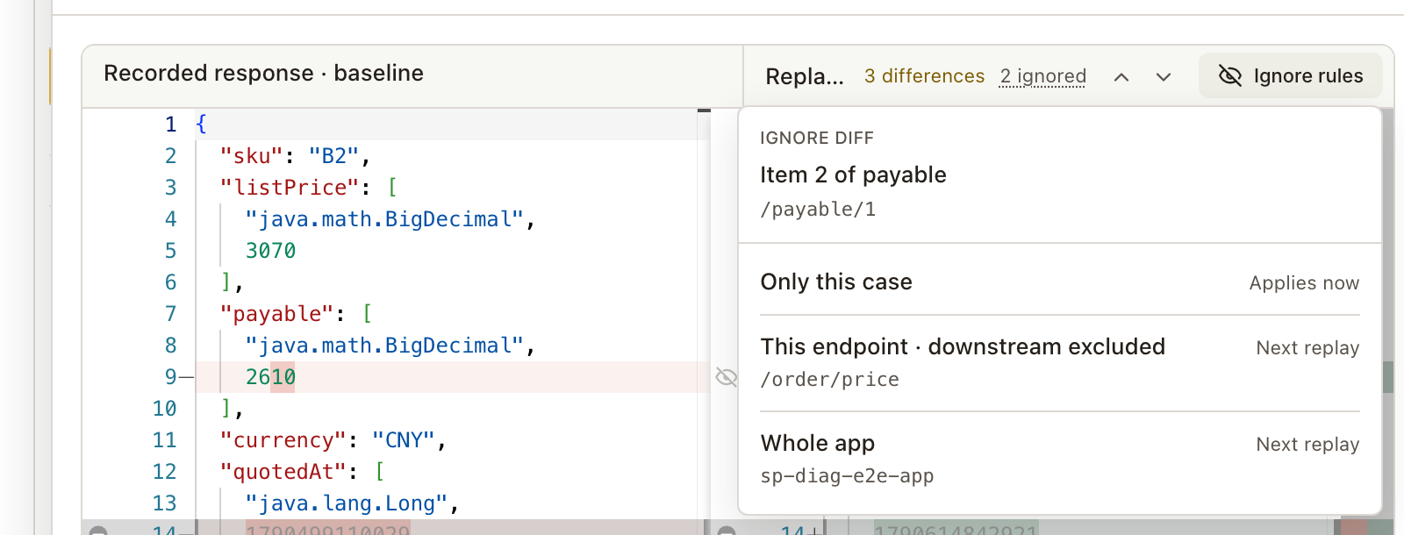Go to next difference using down chevron
Image resolution: width=1404 pixels, height=535 pixels.
[x=1164, y=77]
